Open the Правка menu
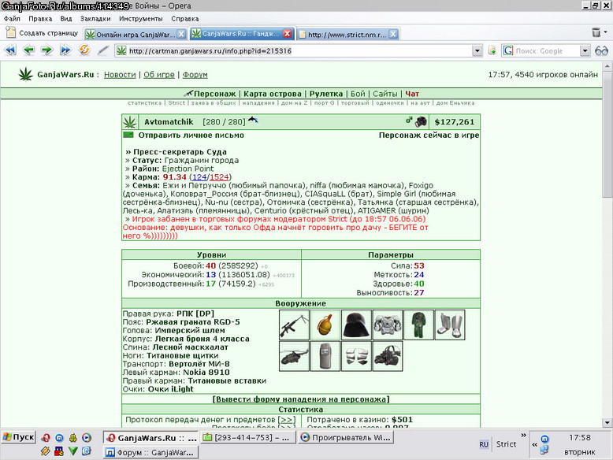The width and height of the screenshot is (613, 460). (x=40, y=18)
